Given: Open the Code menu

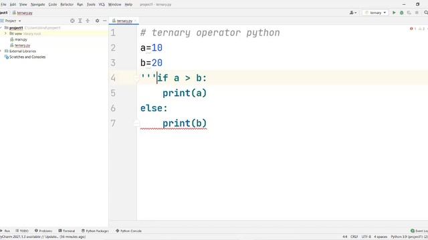Looking at the screenshot, I should (x=53, y=5).
